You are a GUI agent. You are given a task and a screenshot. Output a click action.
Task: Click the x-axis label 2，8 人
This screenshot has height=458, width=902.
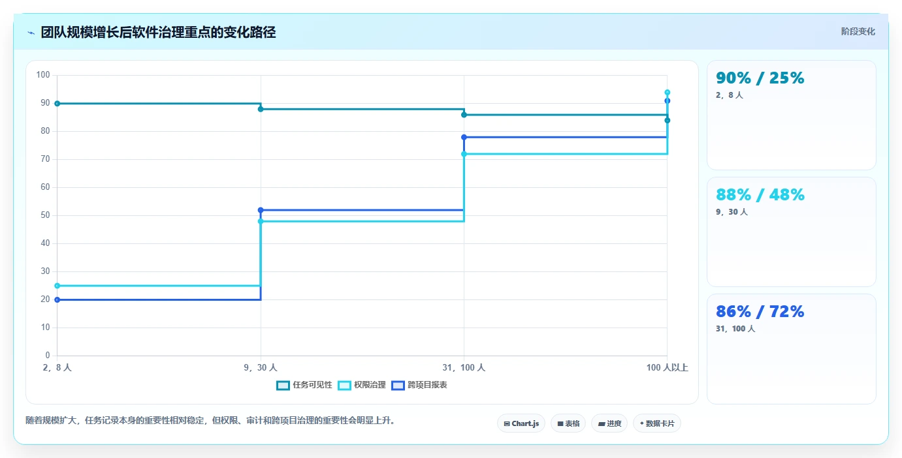[57, 368]
